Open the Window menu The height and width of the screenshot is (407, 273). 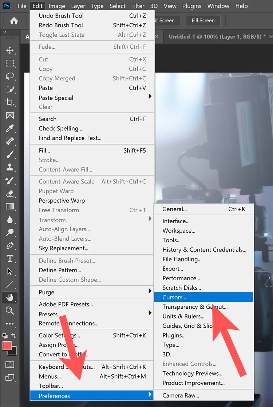point(218,6)
